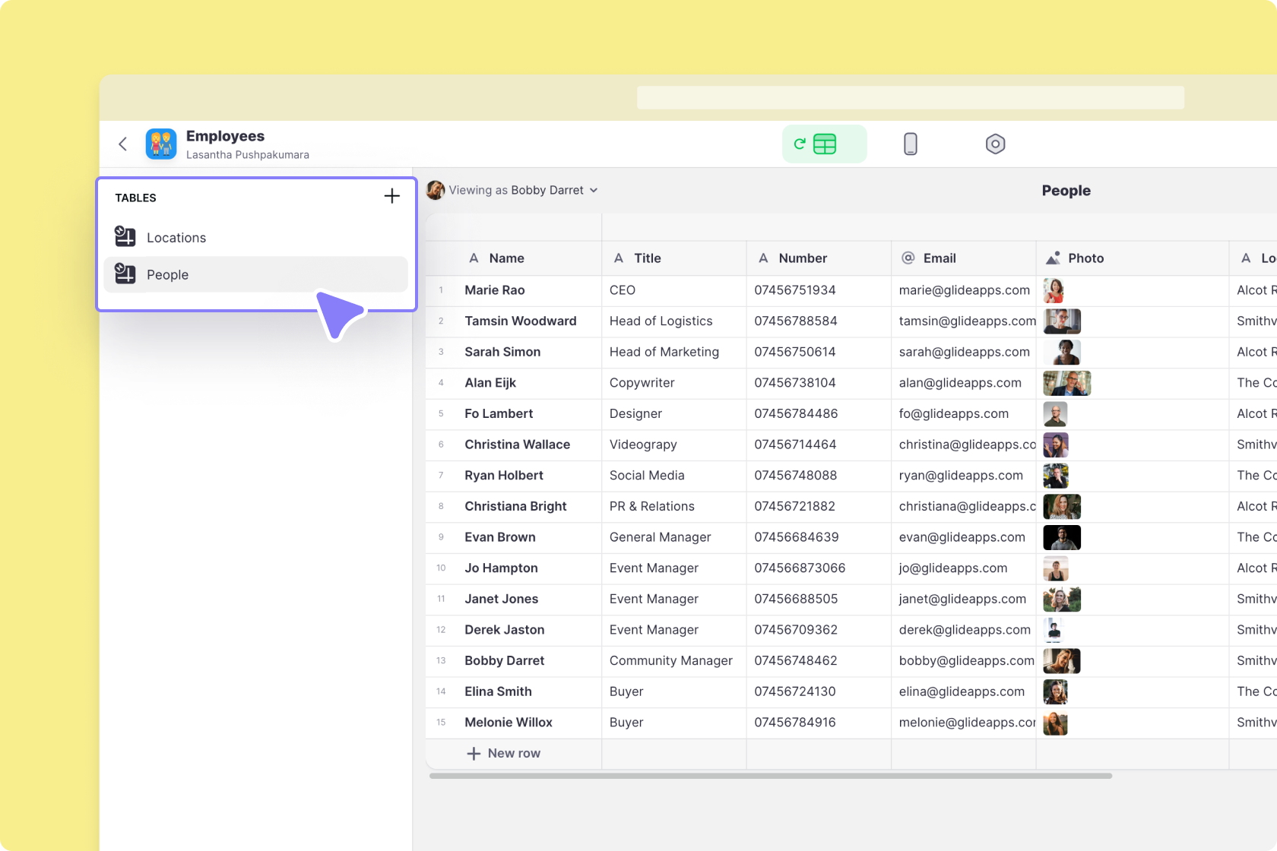Screen dimensions: 1277x851
Task: Click the back arrow beside Employees
Action: click(x=123, y=144)
